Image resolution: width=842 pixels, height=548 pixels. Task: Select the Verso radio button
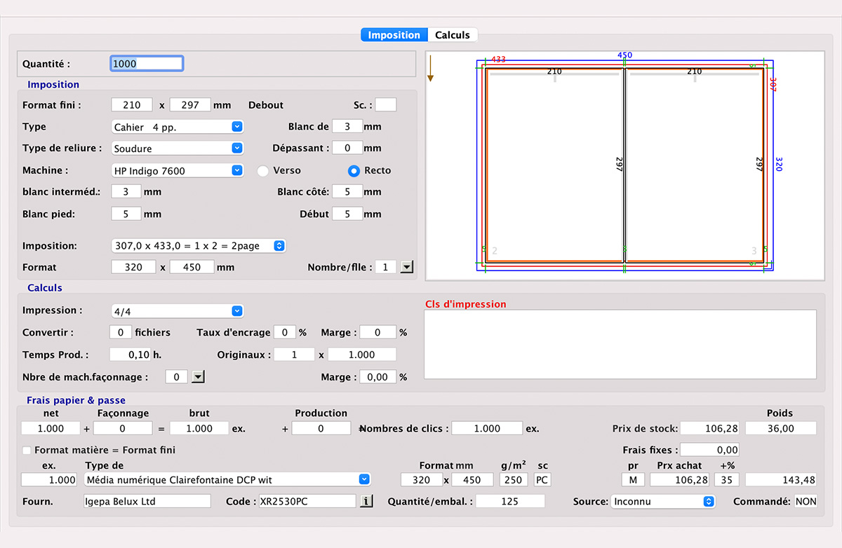(263, 170)
